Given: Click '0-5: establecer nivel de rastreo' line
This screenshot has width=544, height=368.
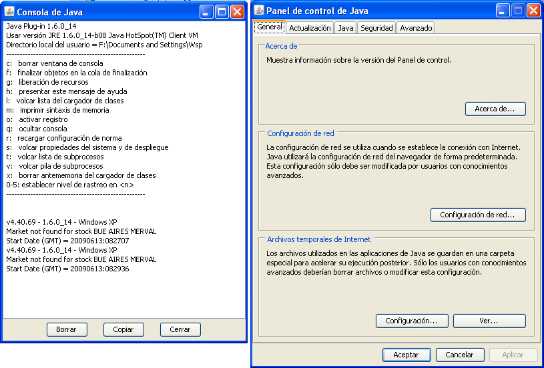Looking at the screenshot, I should pyautogui.click(x=70, y=185).
